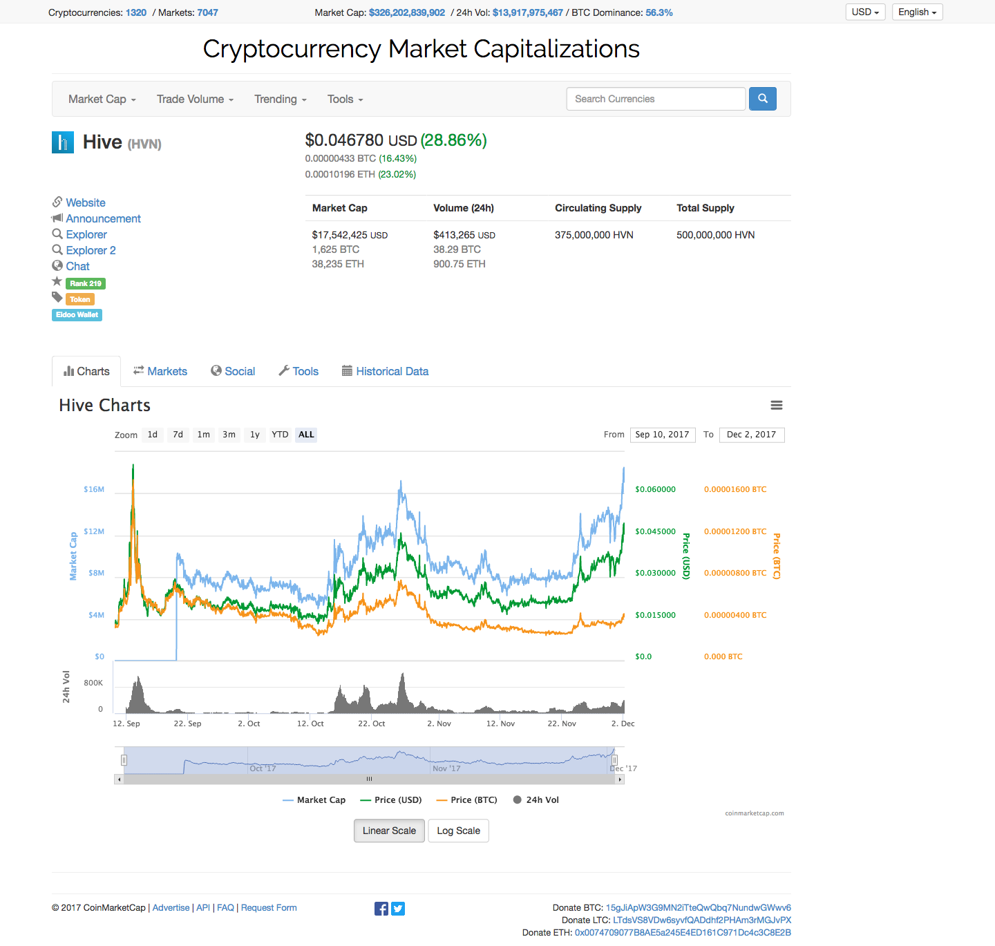Open the Request Form footer link

coord(269,908)
